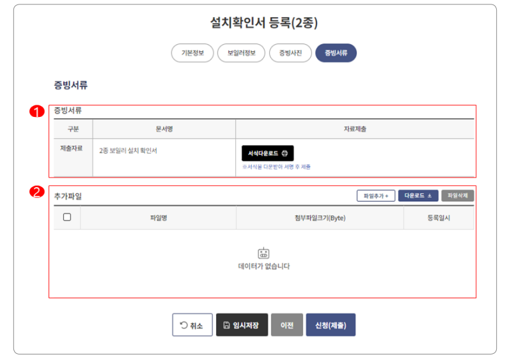Click the 서식다운로드 button
The image size is (507, 359).
(268, 153)
